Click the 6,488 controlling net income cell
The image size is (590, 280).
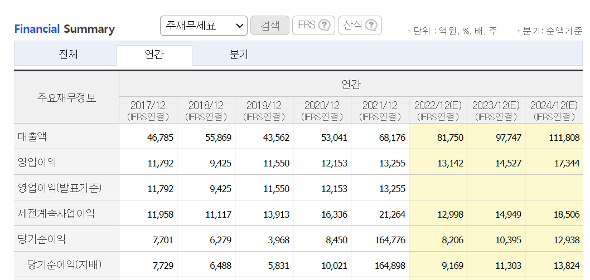click(x=206, y=264)
